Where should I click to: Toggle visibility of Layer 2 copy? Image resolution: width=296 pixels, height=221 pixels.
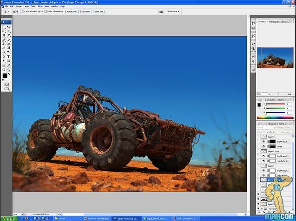(x=259, y=151)
